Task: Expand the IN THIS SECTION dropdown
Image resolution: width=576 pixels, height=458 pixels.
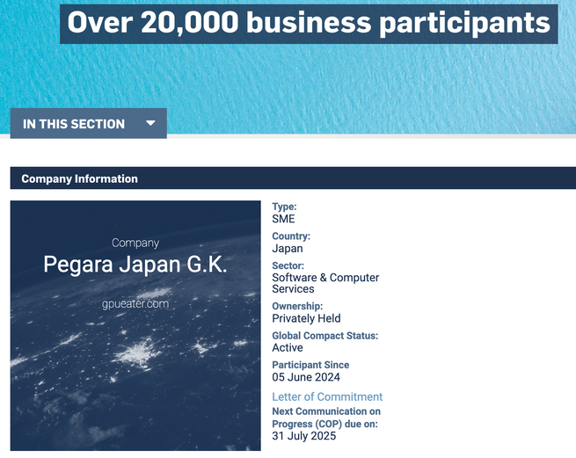Action: tap(89, 123)
